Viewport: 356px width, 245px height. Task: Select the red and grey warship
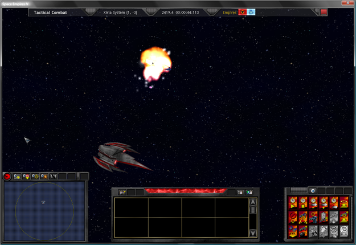click(x=120, y=157)
